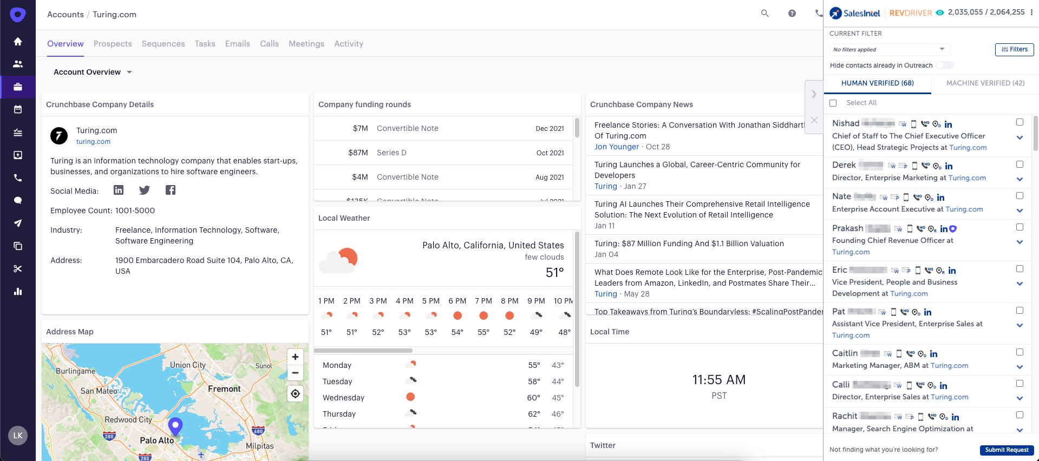Open the bar chart reports icon
The image size is (1039, 461).
(18, 291)
